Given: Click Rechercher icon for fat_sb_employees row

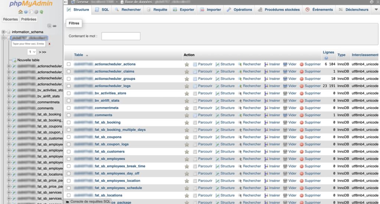Looking at the screenshot, I should coord(240,159).
